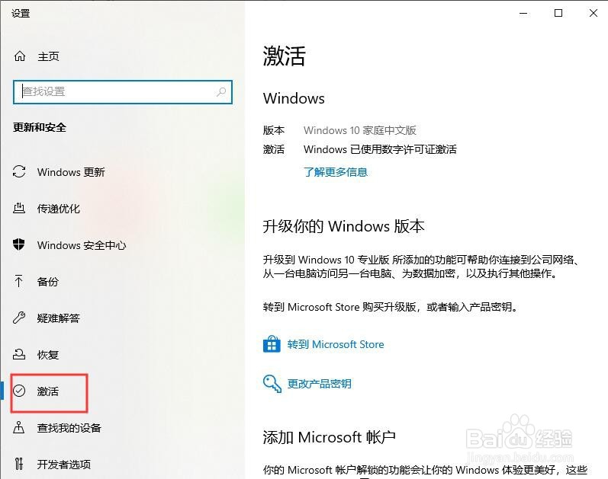
Task: Click the 疑难解答 wrench icon
Action: (19, 318)
